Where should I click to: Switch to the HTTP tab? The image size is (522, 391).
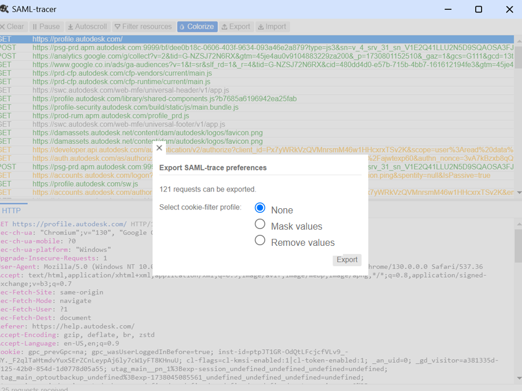[12, 211]
